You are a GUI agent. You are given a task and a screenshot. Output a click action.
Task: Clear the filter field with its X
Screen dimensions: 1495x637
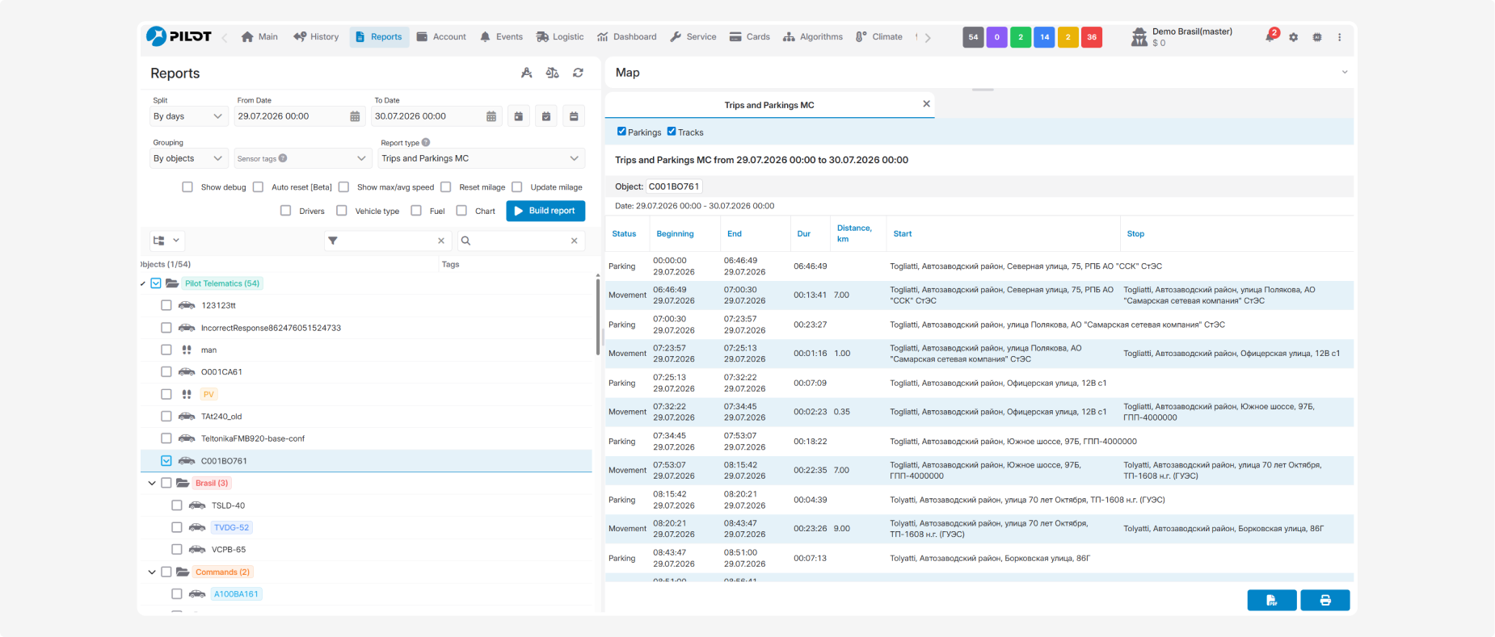click(x=441, y=241)
